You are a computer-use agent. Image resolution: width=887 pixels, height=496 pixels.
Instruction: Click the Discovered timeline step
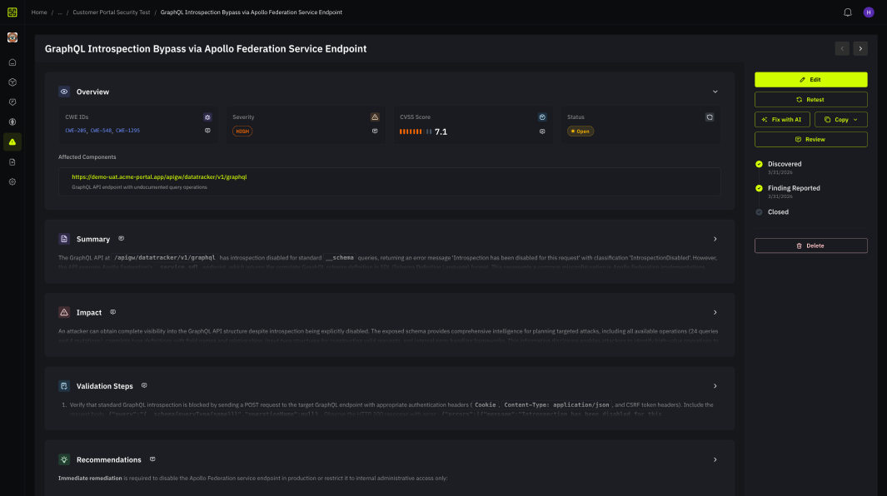784,164
